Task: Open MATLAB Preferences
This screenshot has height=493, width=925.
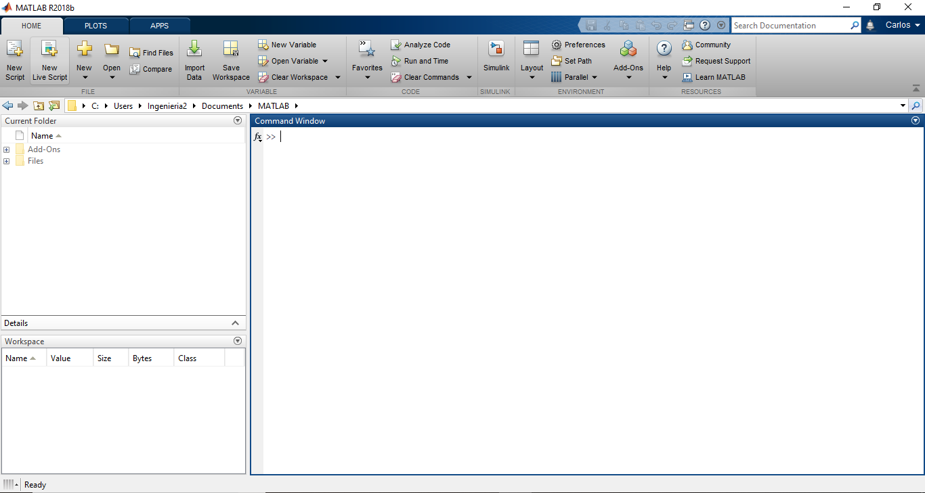Action: pyautogui.click(x=578, y=45)
